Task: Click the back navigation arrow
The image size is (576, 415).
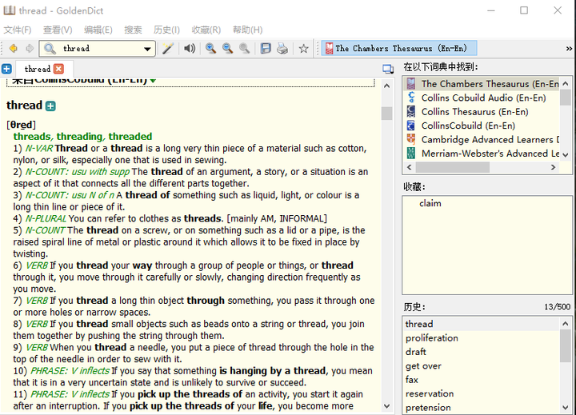Action: point(14,49)
